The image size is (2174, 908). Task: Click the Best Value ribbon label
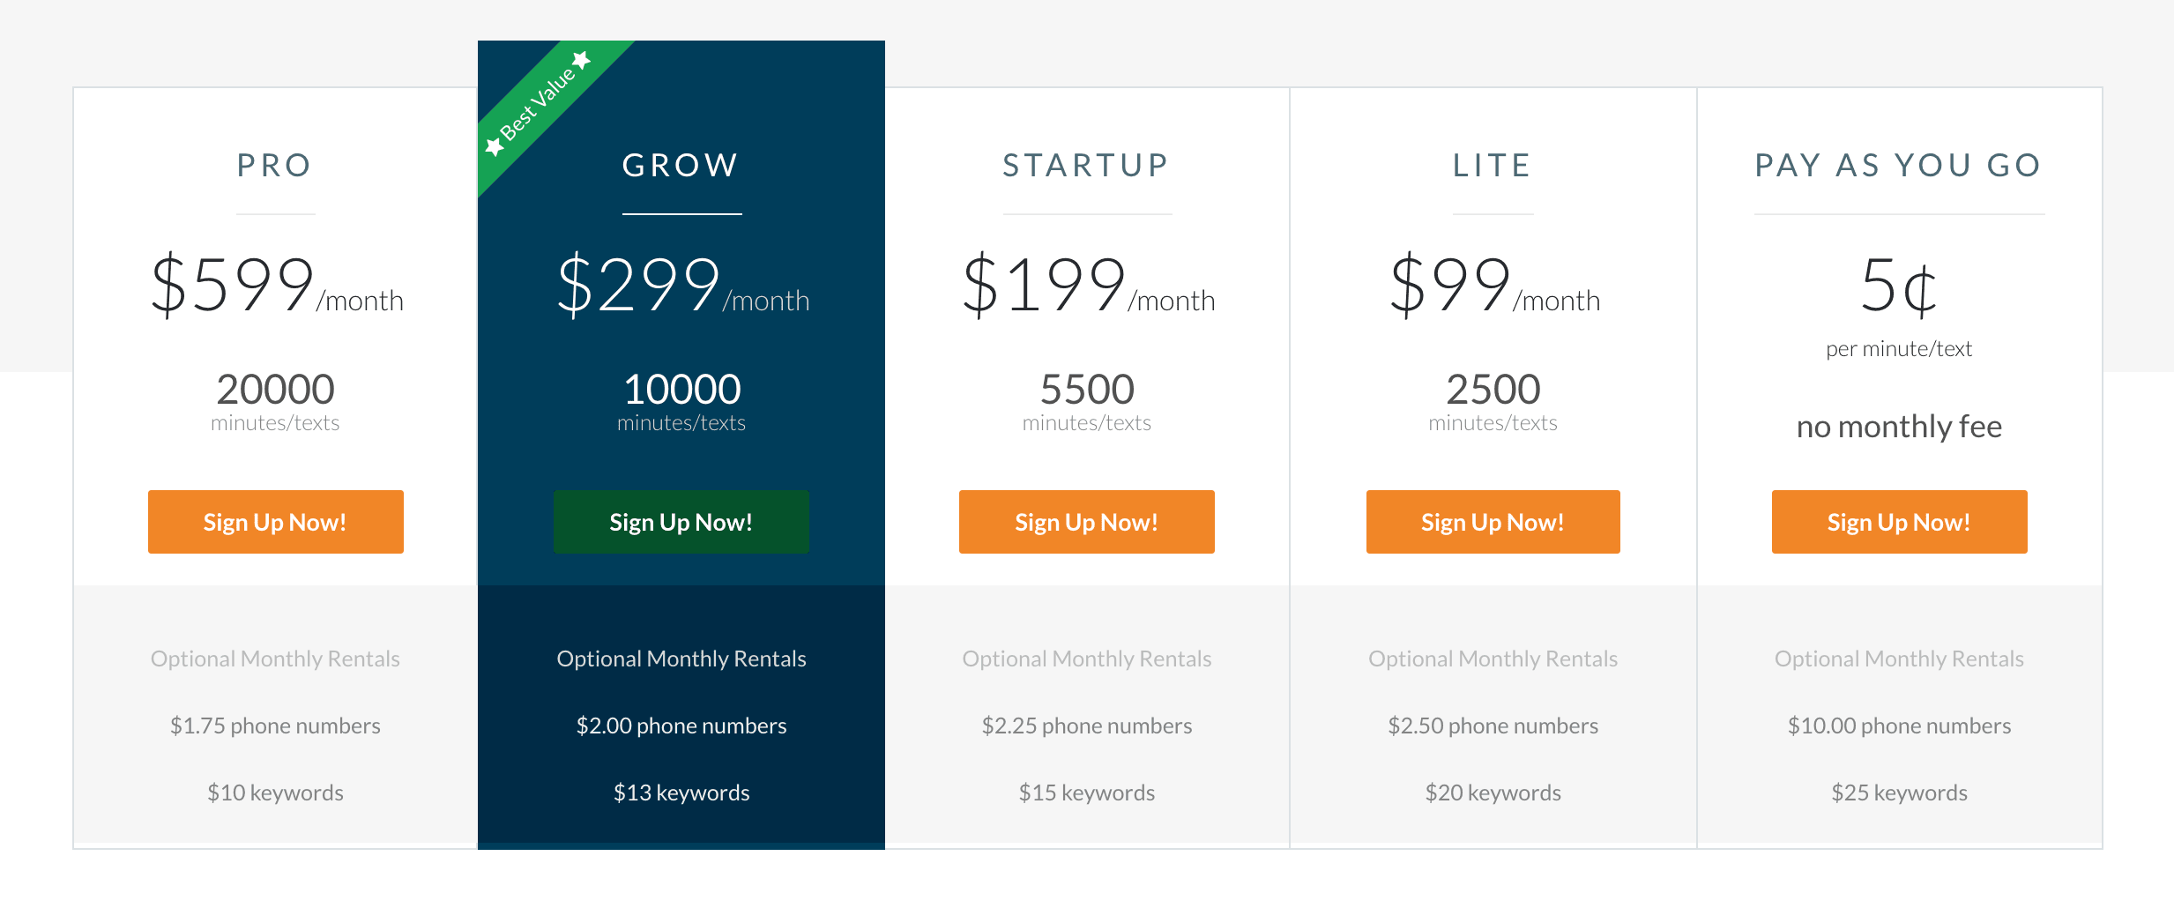point(538,104)
